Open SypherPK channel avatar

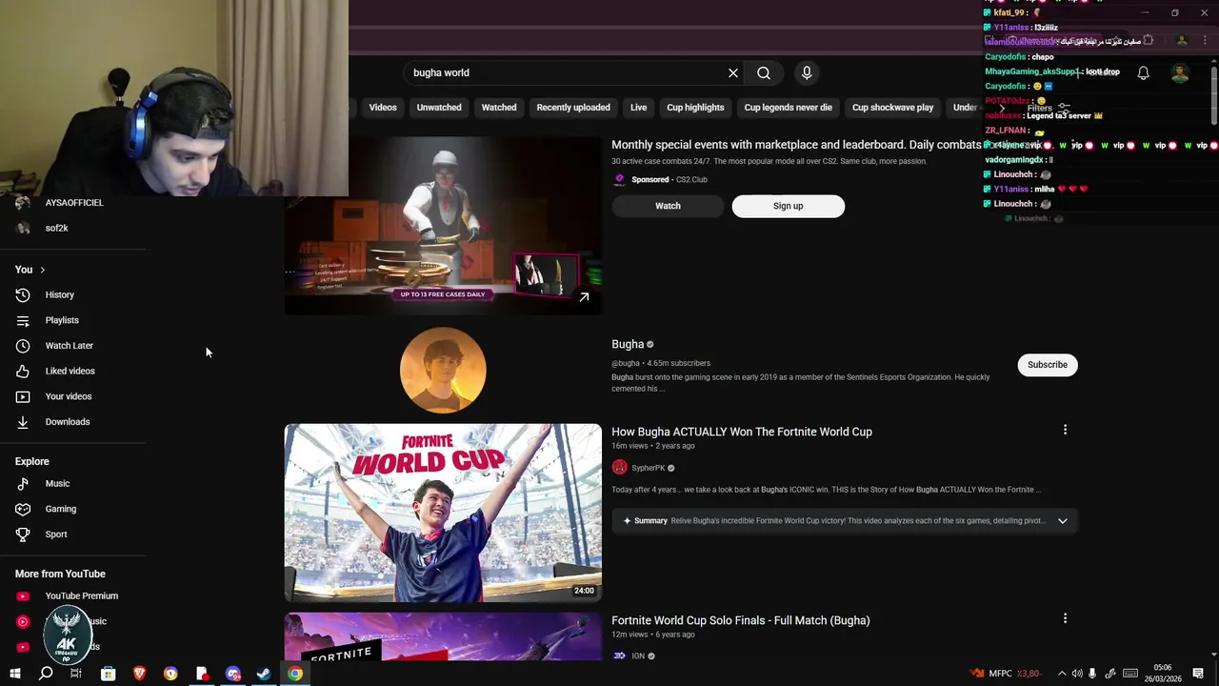[619, 468]
